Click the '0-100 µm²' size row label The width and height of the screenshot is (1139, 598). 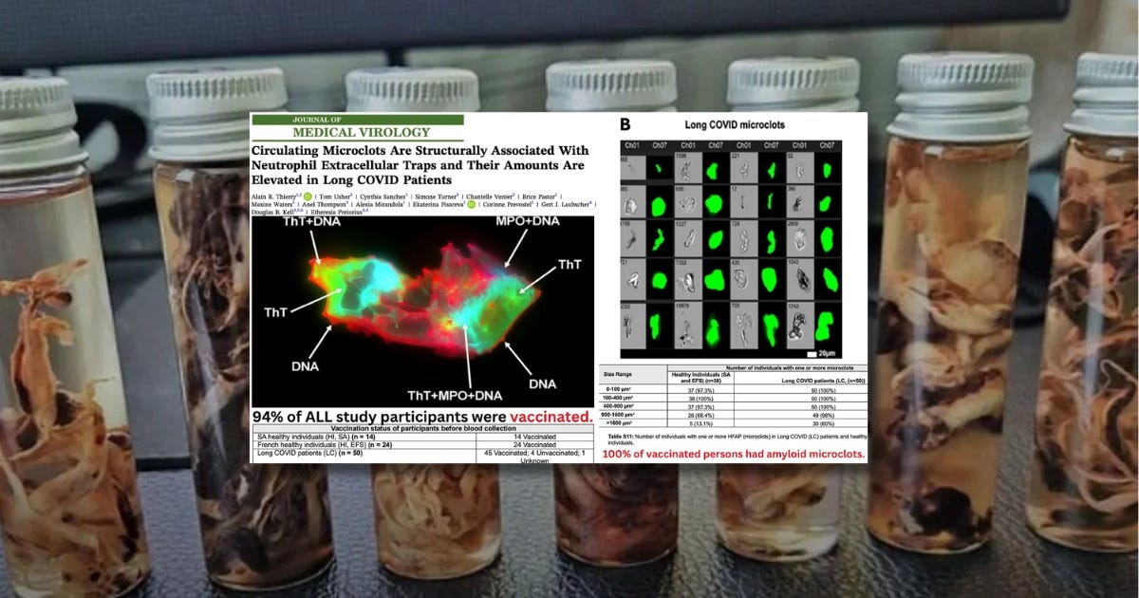pos(618,389)
